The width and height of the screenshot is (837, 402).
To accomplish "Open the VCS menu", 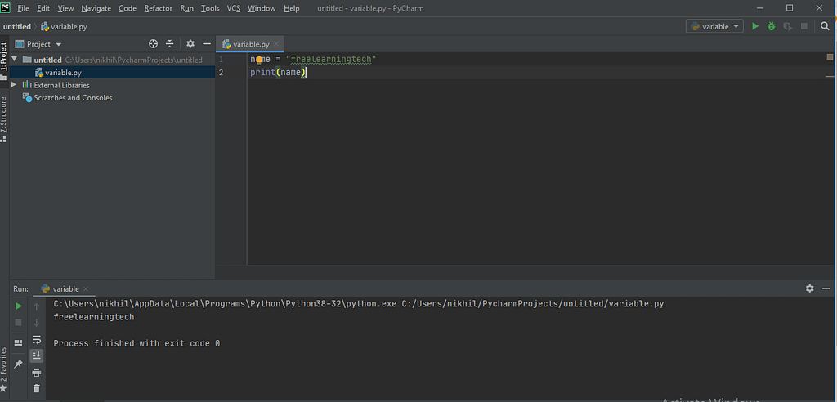I will click(234, 8).
